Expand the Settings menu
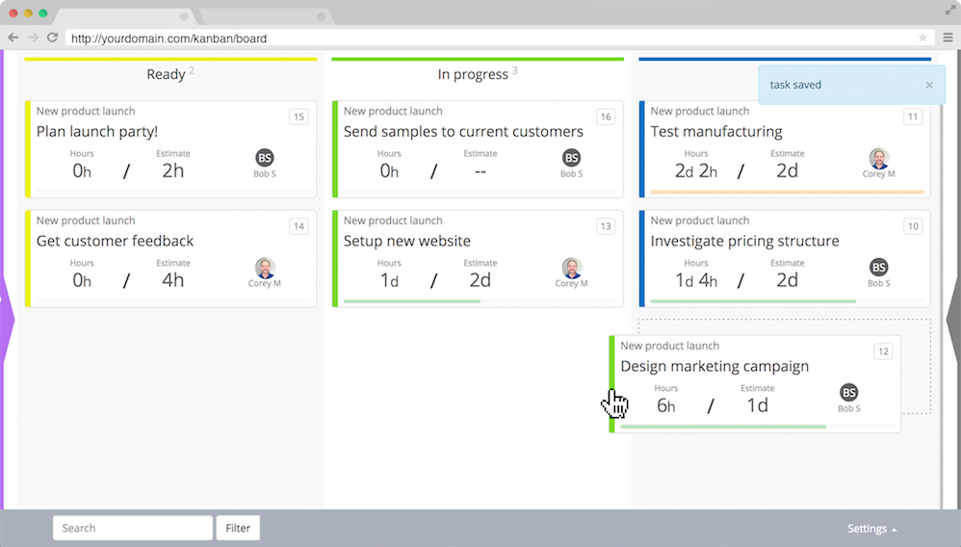961x547 pixels. [x=872, y=528]
